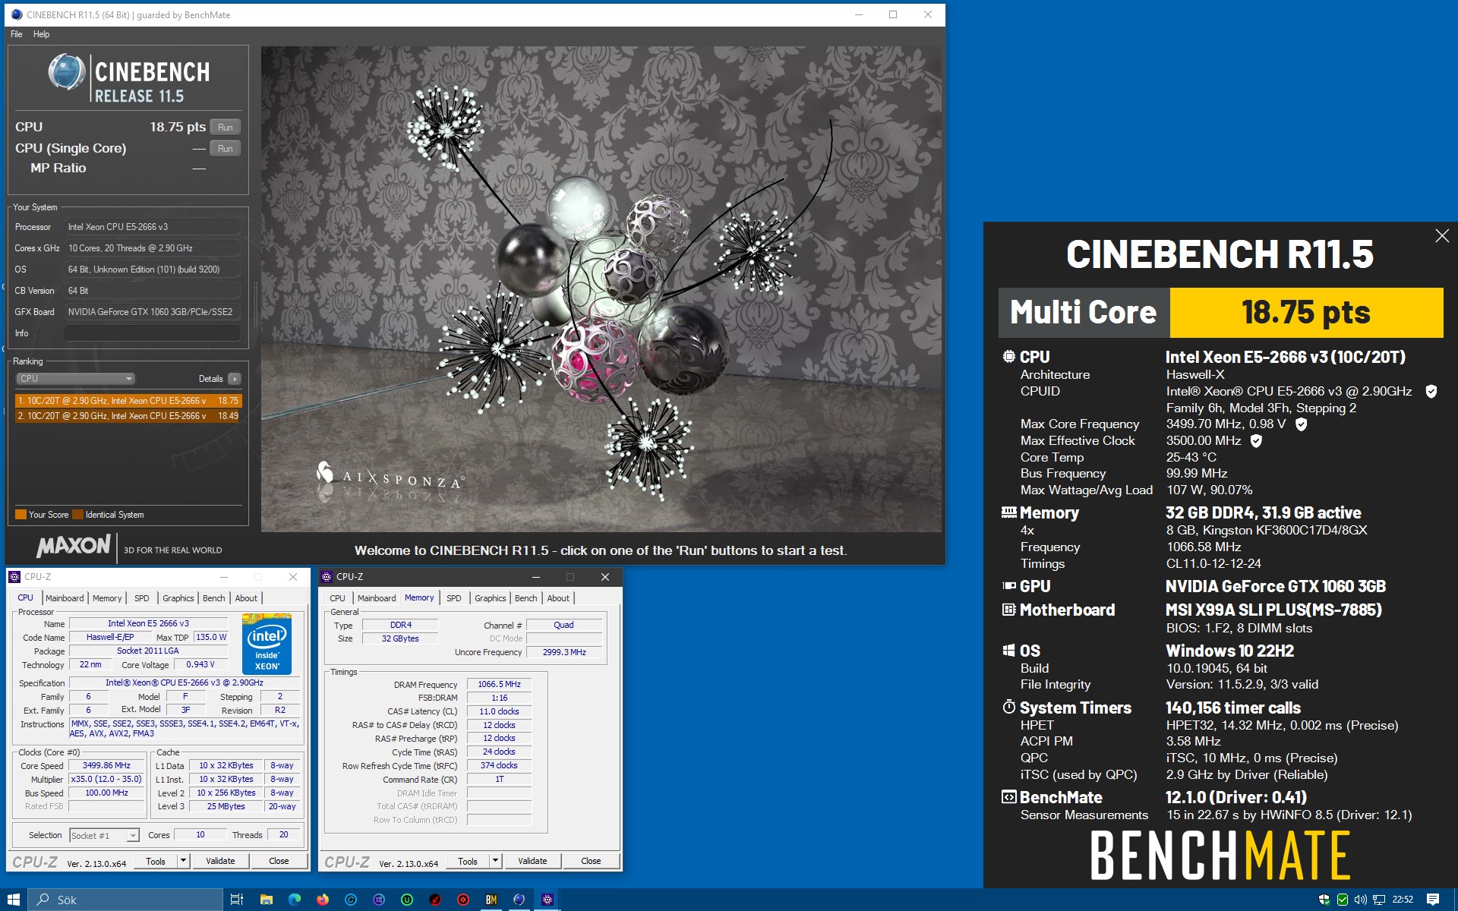1458x911 pixels.
Task: Open SPD tab in CPU-Z Memory window
Action: click(454, 598)
